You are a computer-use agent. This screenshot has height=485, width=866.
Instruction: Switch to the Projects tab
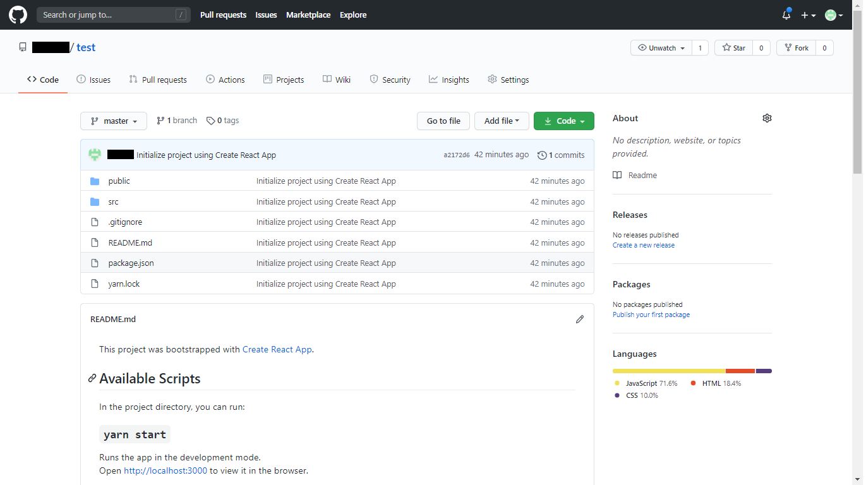tap(284, 80)
